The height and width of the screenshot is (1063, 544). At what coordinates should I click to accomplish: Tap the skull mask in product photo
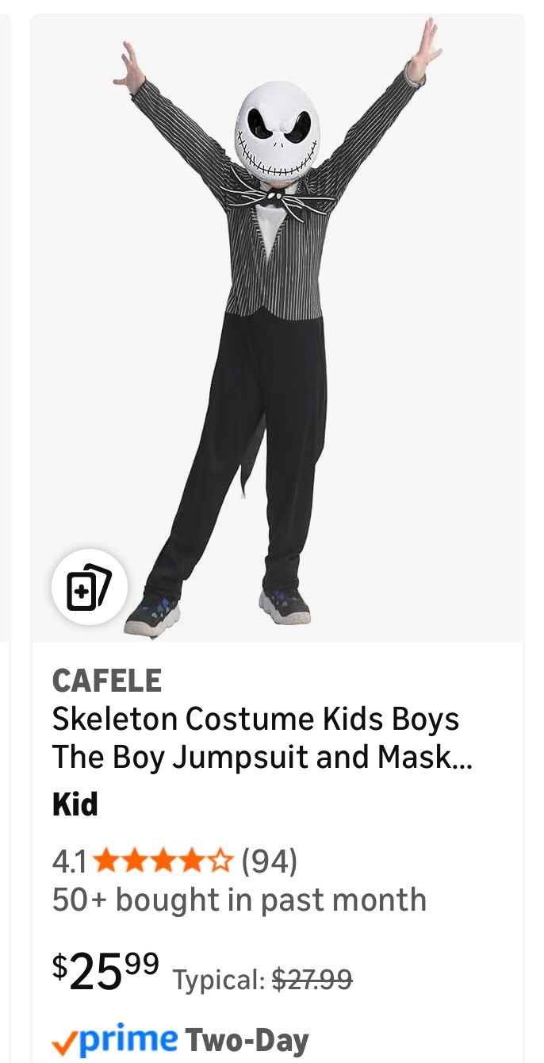pos(278,132)
